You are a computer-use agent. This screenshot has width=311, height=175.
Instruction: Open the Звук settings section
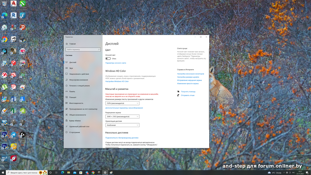point(83,68)
